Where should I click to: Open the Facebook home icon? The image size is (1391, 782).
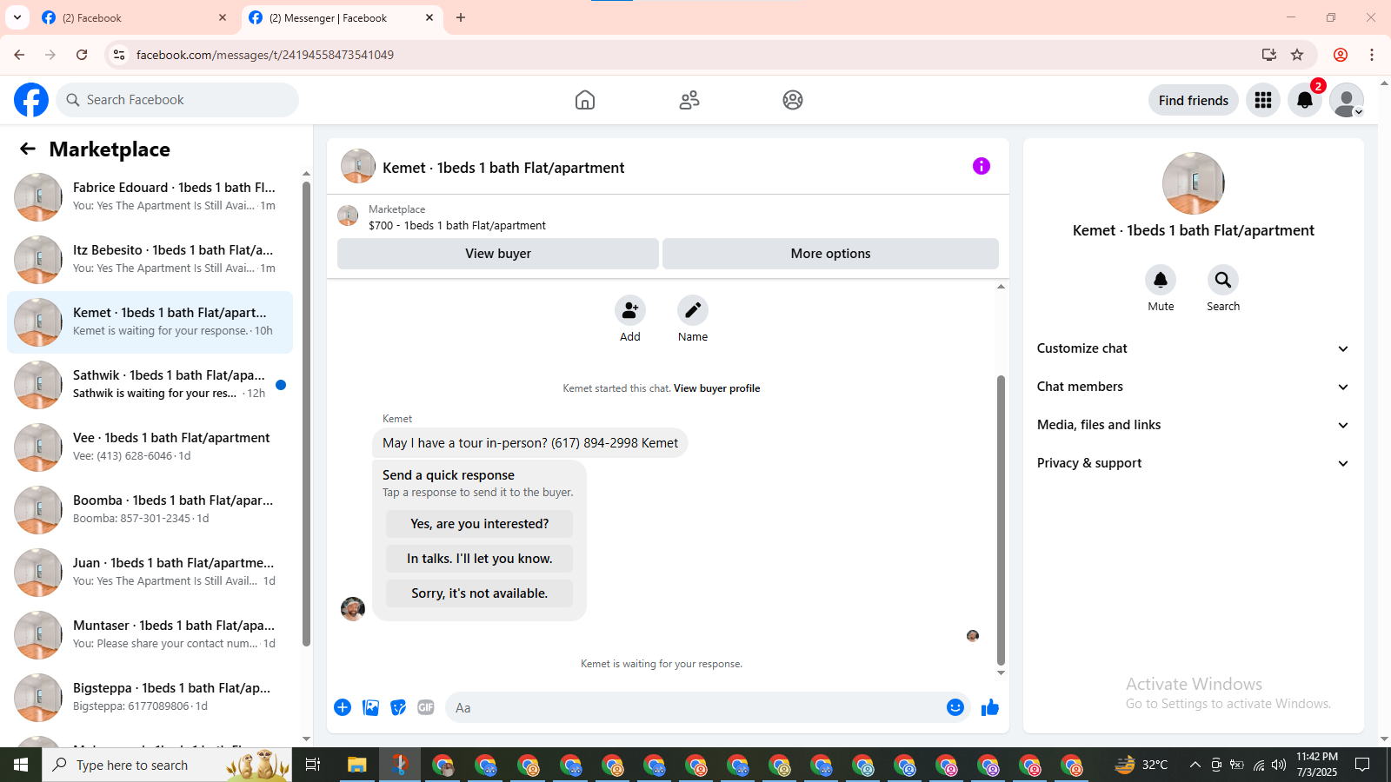585,100
